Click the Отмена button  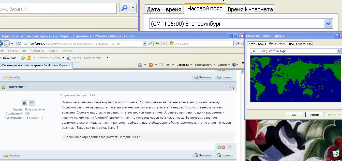[314, 115]
